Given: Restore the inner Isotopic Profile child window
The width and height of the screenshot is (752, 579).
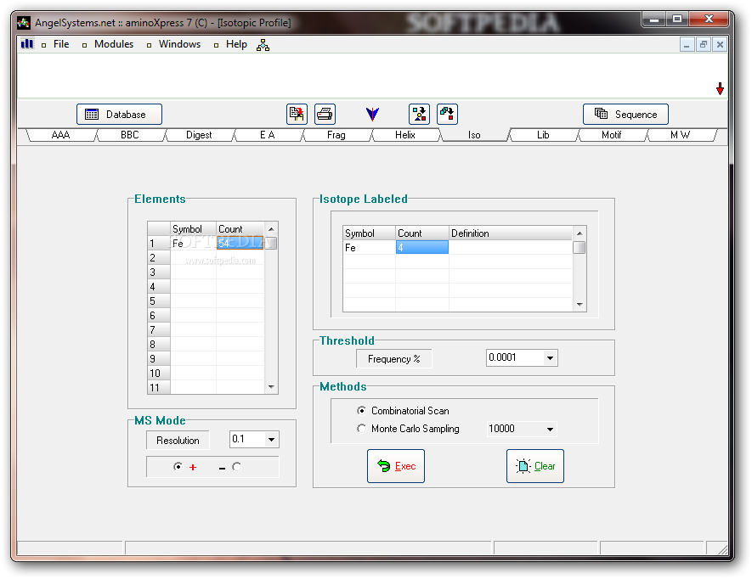Looking at the screenshot, I should tap(704, 45).
